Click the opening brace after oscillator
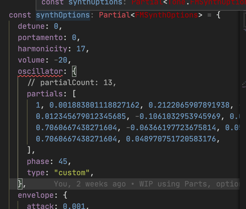This screenshot has width=246, height=209. click(74, 71)
